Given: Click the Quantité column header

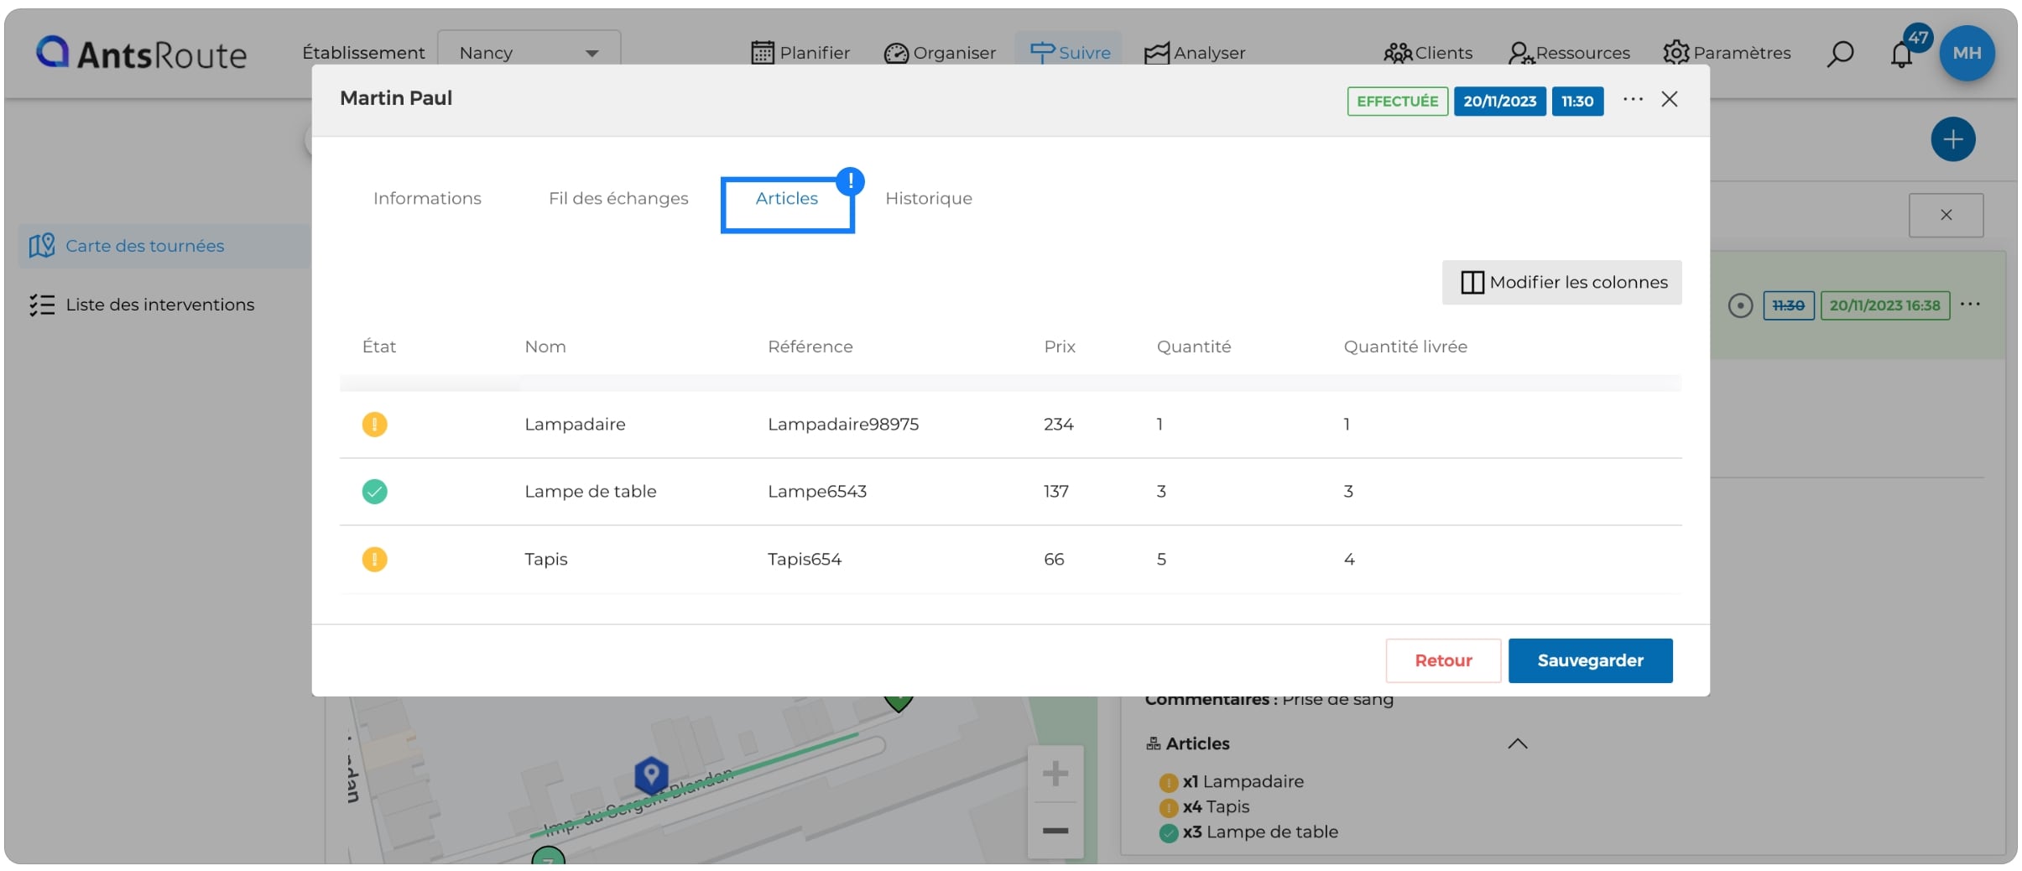Looking at the screenshot, I should point(1194,347).
